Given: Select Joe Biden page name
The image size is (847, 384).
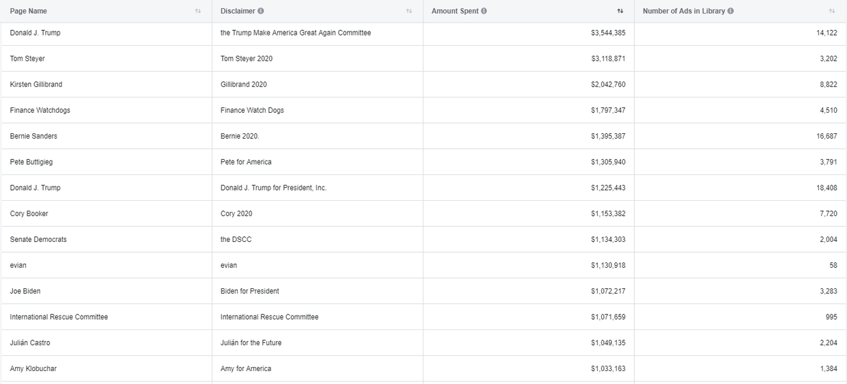Looking at the screenshot, I should coord(25,291).
